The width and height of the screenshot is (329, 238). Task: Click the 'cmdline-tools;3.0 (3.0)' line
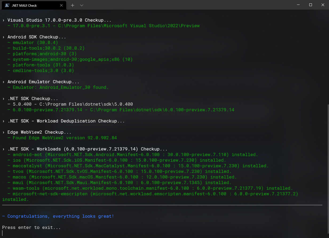point(41,71)
